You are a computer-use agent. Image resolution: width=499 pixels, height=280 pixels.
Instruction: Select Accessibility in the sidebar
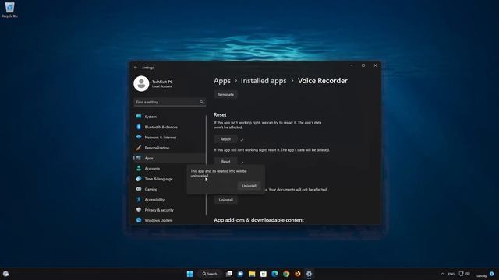click(x=170, y=199)
